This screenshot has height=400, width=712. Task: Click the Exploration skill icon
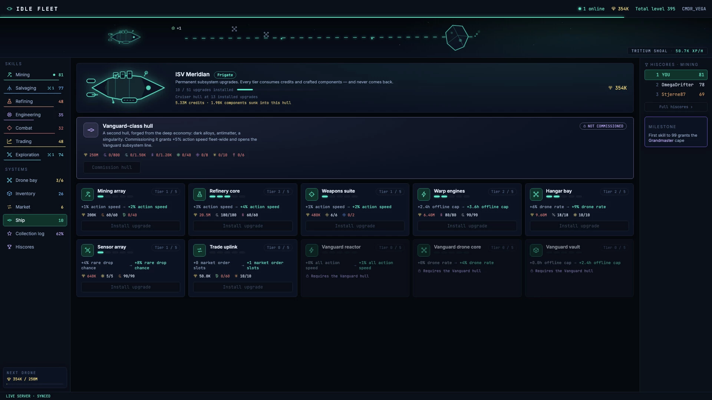[9, 155]
